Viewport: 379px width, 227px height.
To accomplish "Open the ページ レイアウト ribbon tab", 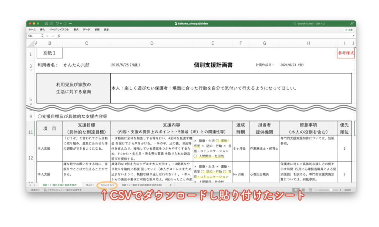I will (59, 30).
